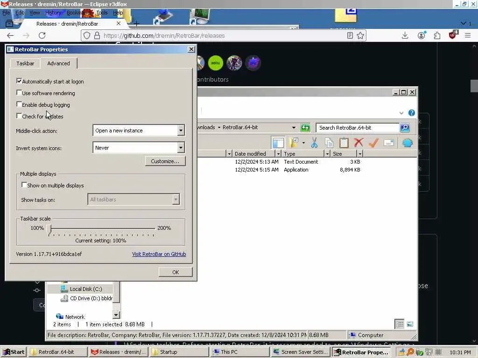The image size is (478, 358).
Task: Switch to the Startup taskbar button
Action: tap(179, 352)
